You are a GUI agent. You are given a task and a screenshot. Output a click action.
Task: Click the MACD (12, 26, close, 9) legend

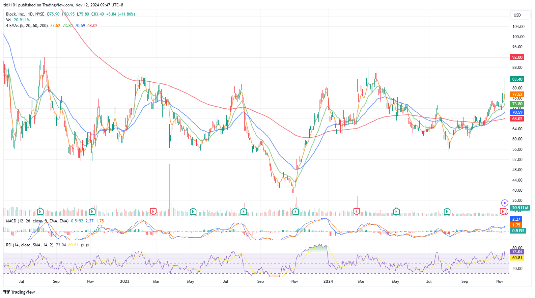coord(37,221)
